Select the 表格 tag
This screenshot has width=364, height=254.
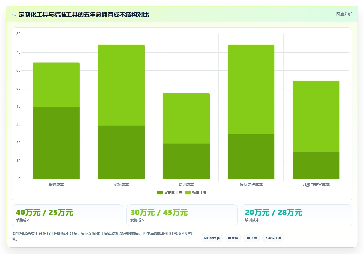click(233, 238)
